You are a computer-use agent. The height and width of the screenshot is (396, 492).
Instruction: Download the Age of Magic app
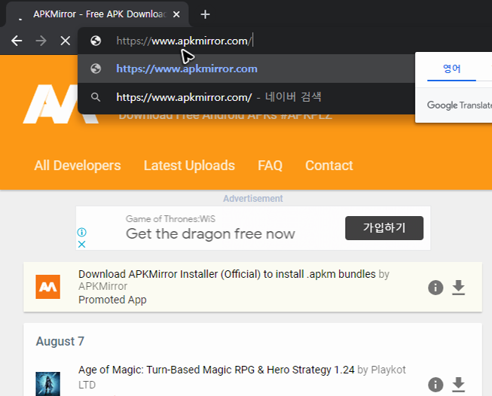(458, 385)
